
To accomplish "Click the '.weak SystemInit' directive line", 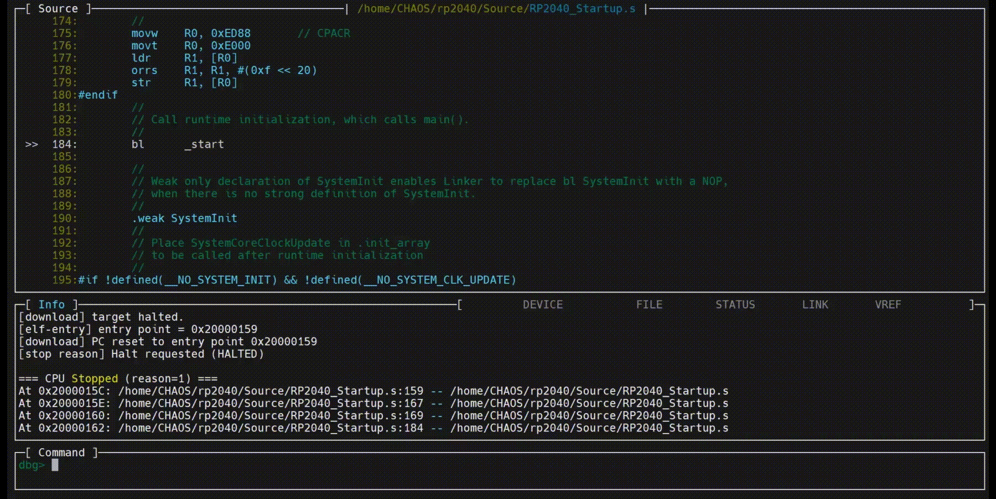I will click(x=184, y=219).
